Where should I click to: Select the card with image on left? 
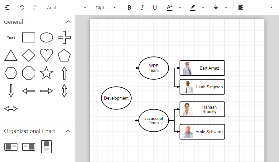(11, 147)
